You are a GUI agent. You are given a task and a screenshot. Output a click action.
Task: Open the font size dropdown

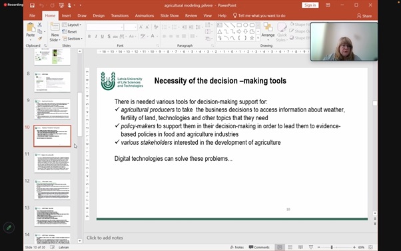point(135,27)
